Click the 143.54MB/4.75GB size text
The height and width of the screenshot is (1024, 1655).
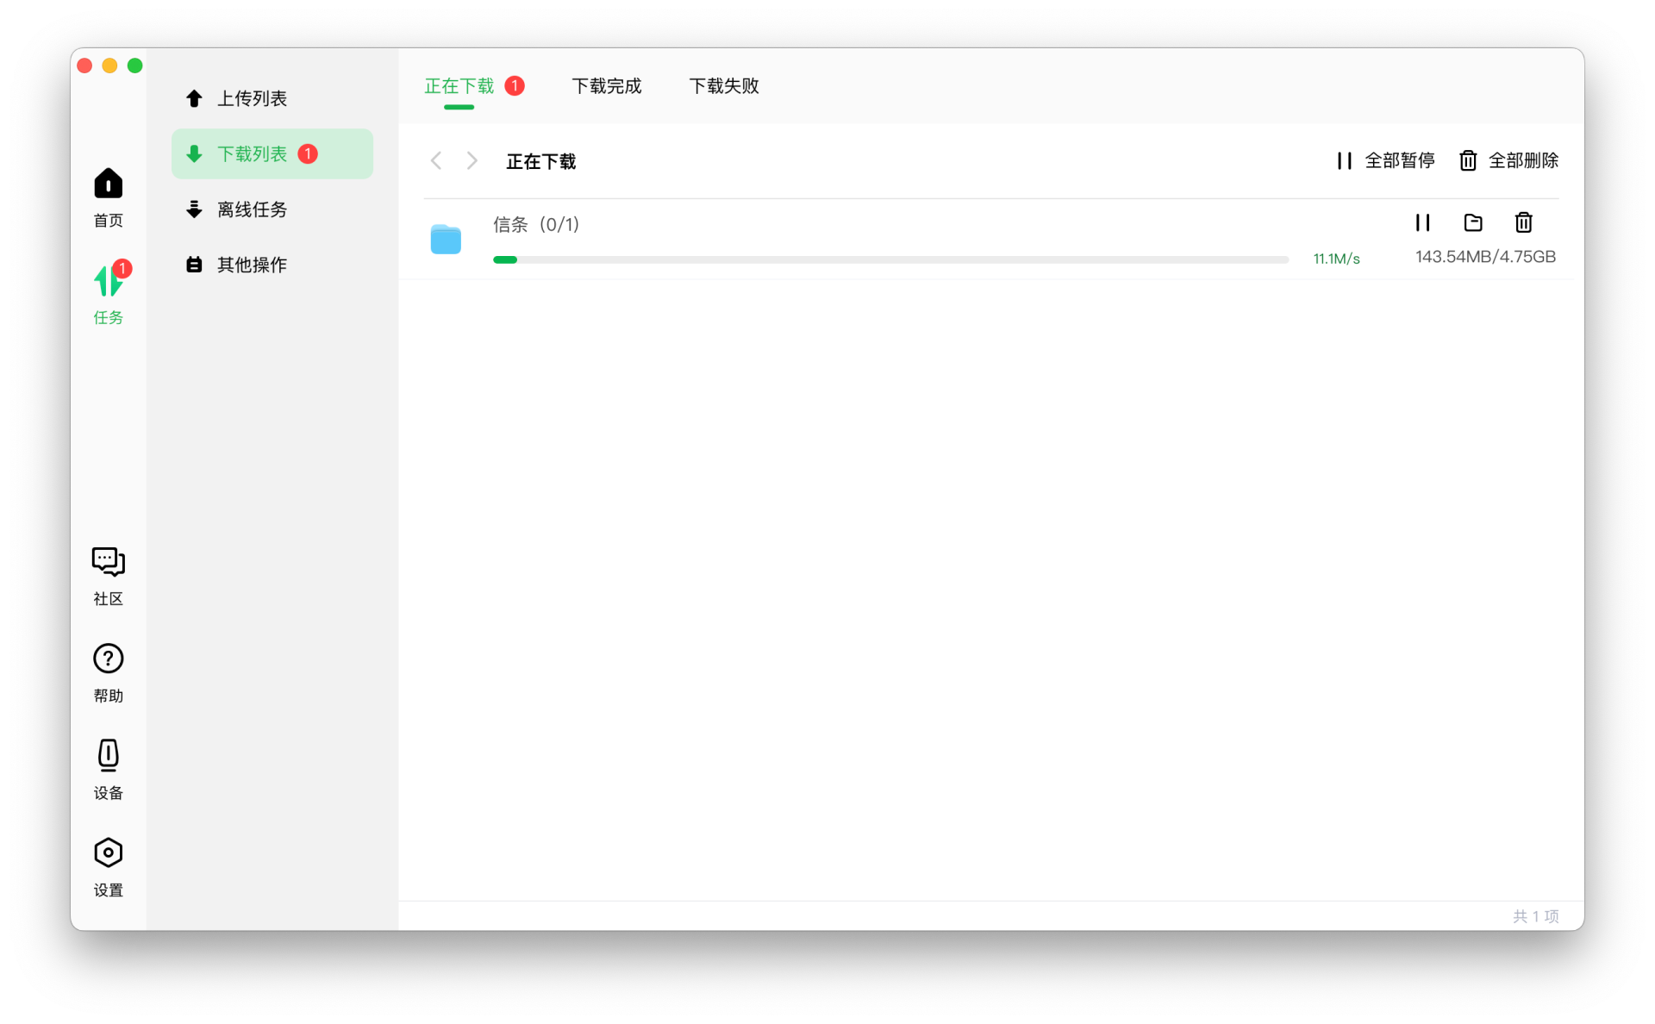tap(1485, 257)
